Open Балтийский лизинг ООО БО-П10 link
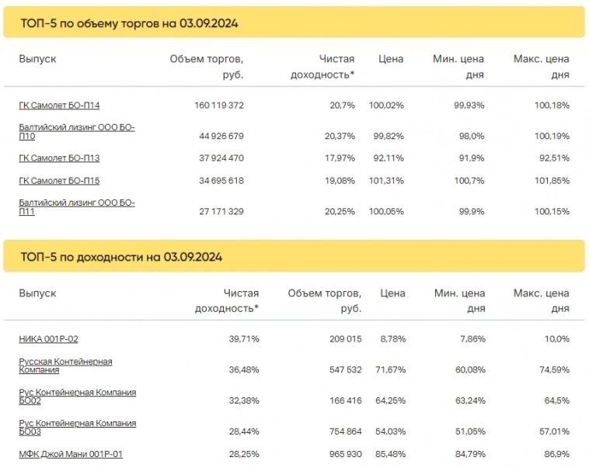Screen dimensions: 589x468 (x=76, y=131)
